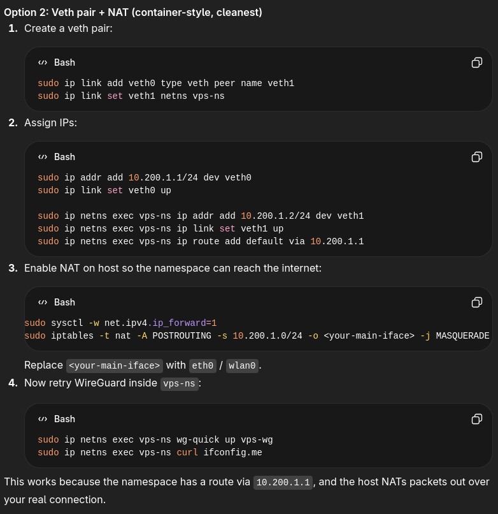Click 'Bash' label of NAT block

coord(64,302)
